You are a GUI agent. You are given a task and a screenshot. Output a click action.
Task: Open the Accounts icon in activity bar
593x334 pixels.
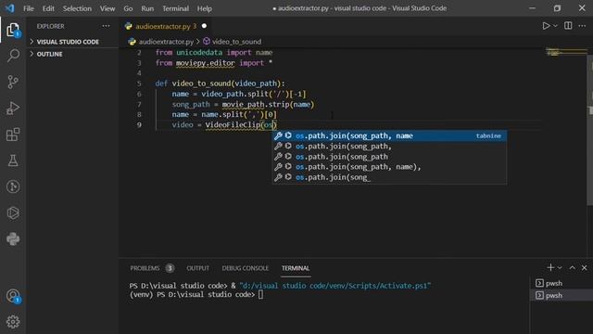(x=13, y=296)
